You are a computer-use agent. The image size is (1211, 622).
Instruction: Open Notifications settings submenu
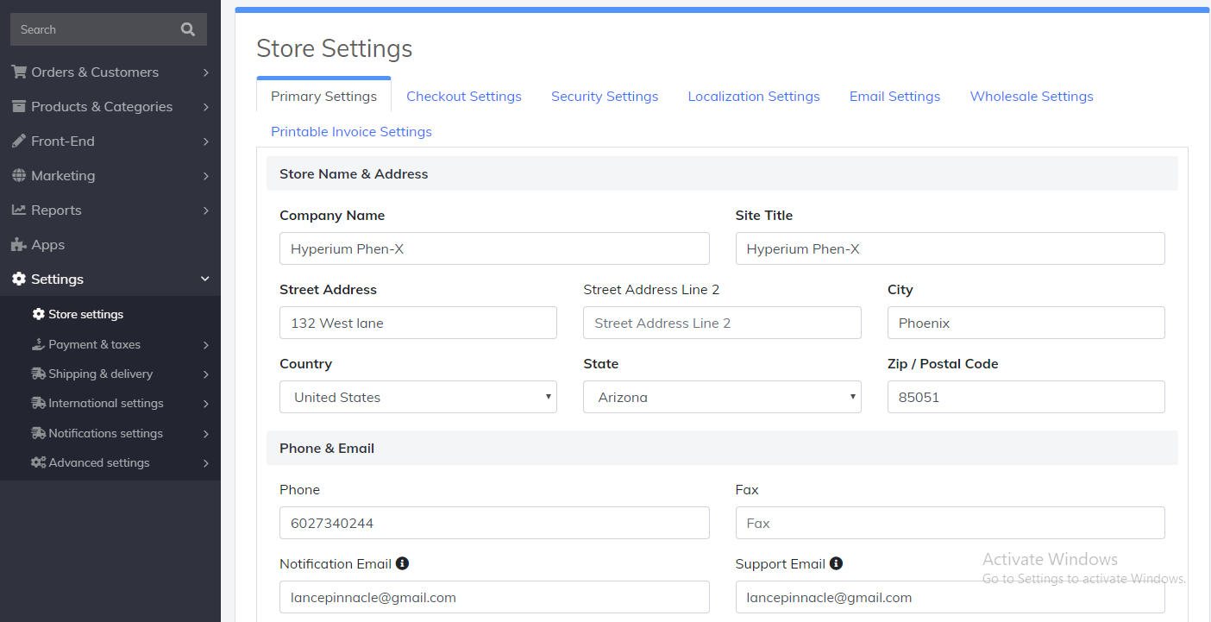click(x=110, y=433)
